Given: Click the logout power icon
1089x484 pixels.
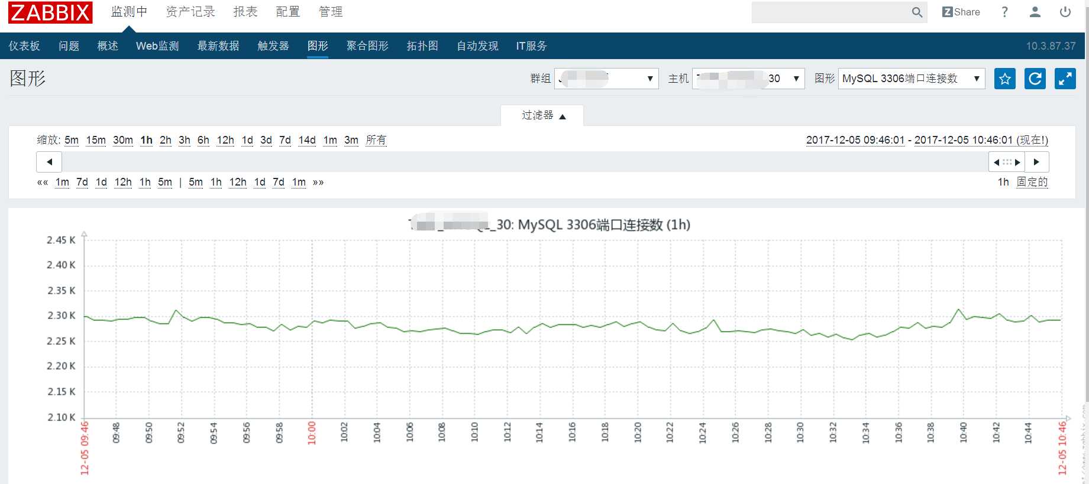Looking at the screenshot, I should 1065,12.
